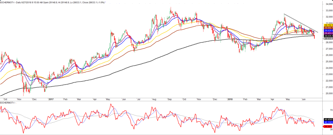The width and height of the screenshot is (333, 135).
Task: Select the descending gray trendline on price chart
Action: tap(301, 23)
